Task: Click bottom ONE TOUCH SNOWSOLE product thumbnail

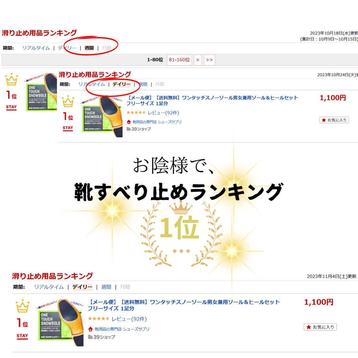Action: click(60, 323)
